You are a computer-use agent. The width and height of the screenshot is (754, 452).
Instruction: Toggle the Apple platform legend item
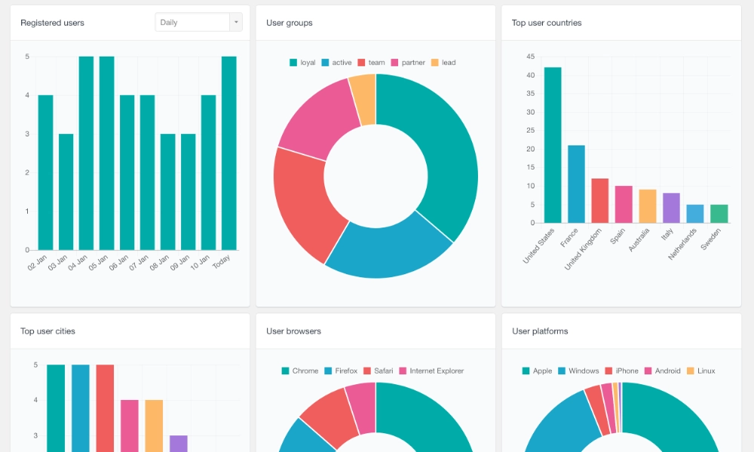pos(537,371)
